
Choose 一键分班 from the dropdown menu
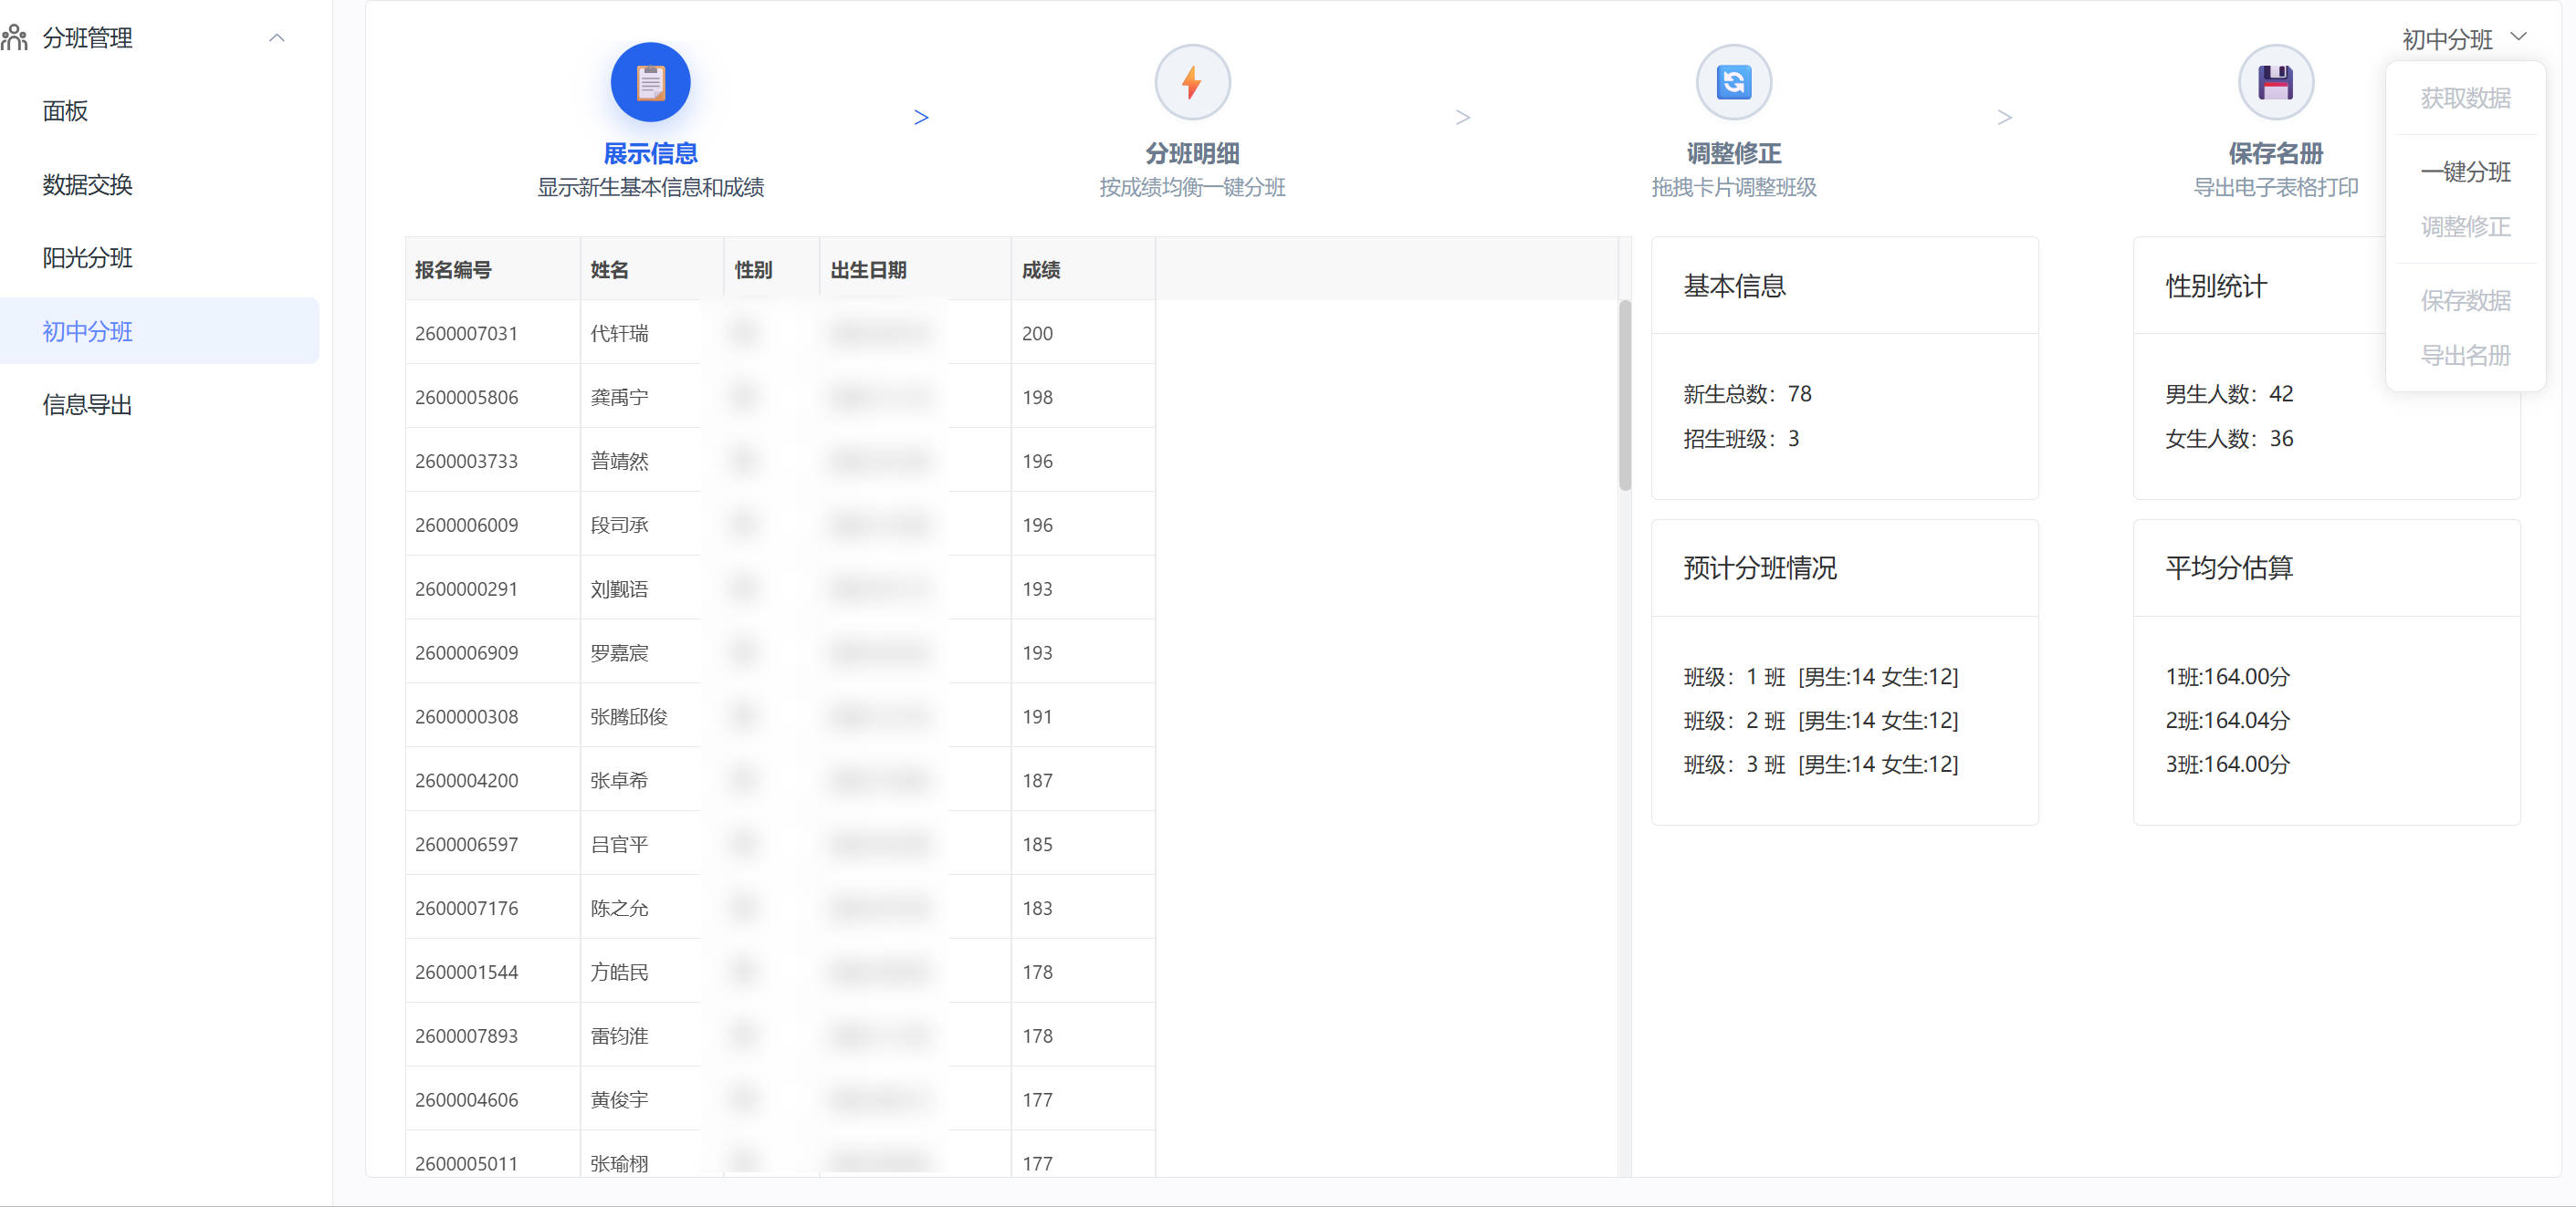2465,172
